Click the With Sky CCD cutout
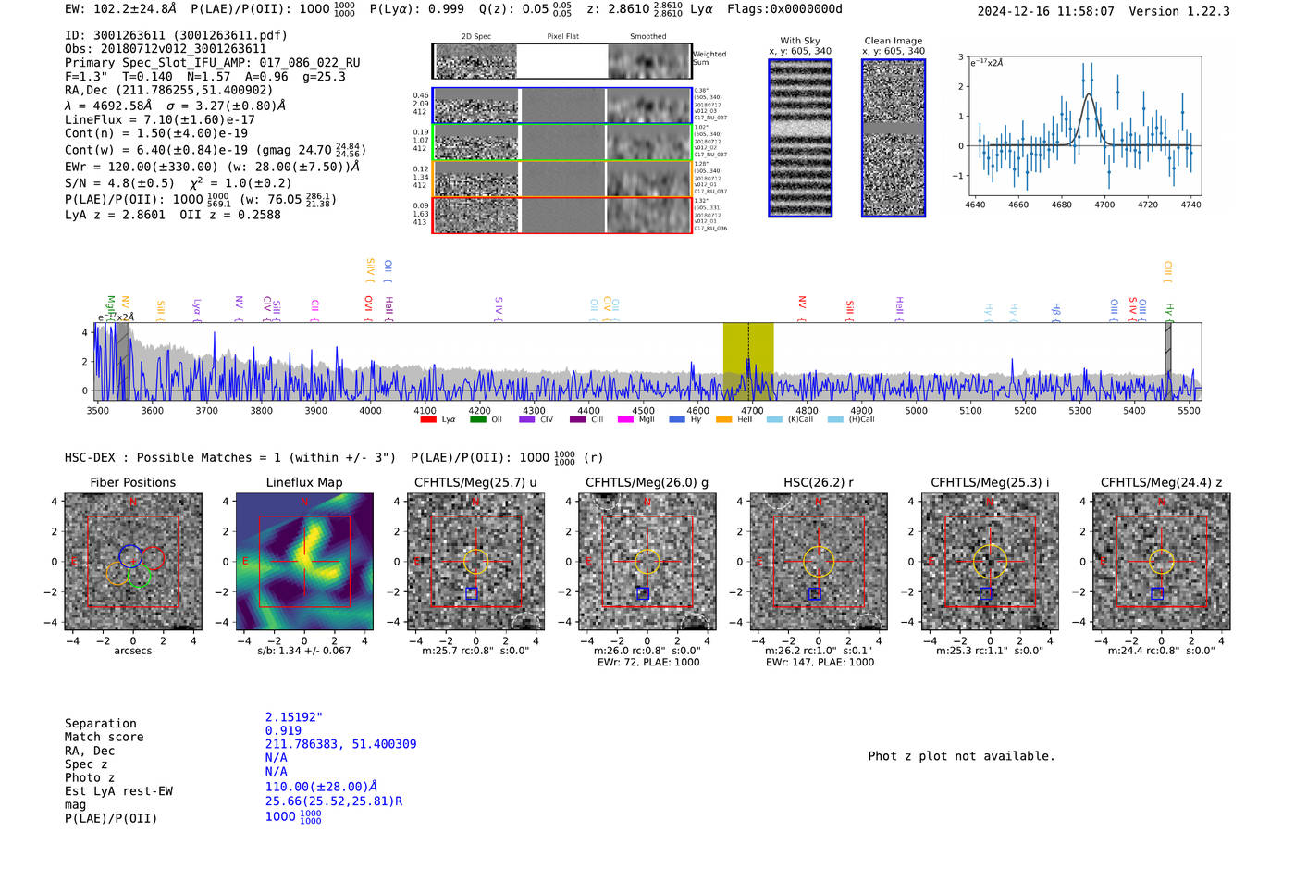The height and width of the screenshot is (882, 1295). tap(800, 138)
